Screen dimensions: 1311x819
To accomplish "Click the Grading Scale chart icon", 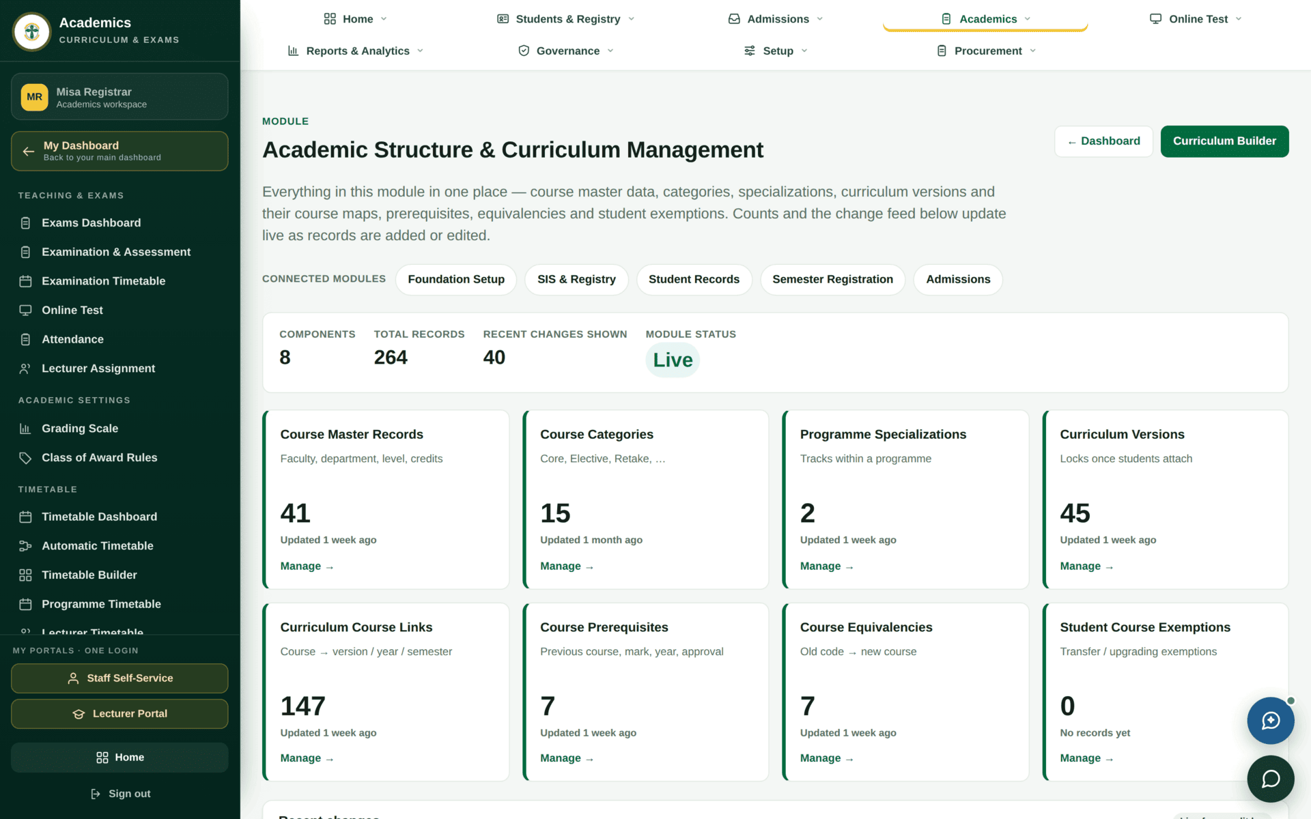I will click(25, 429).
